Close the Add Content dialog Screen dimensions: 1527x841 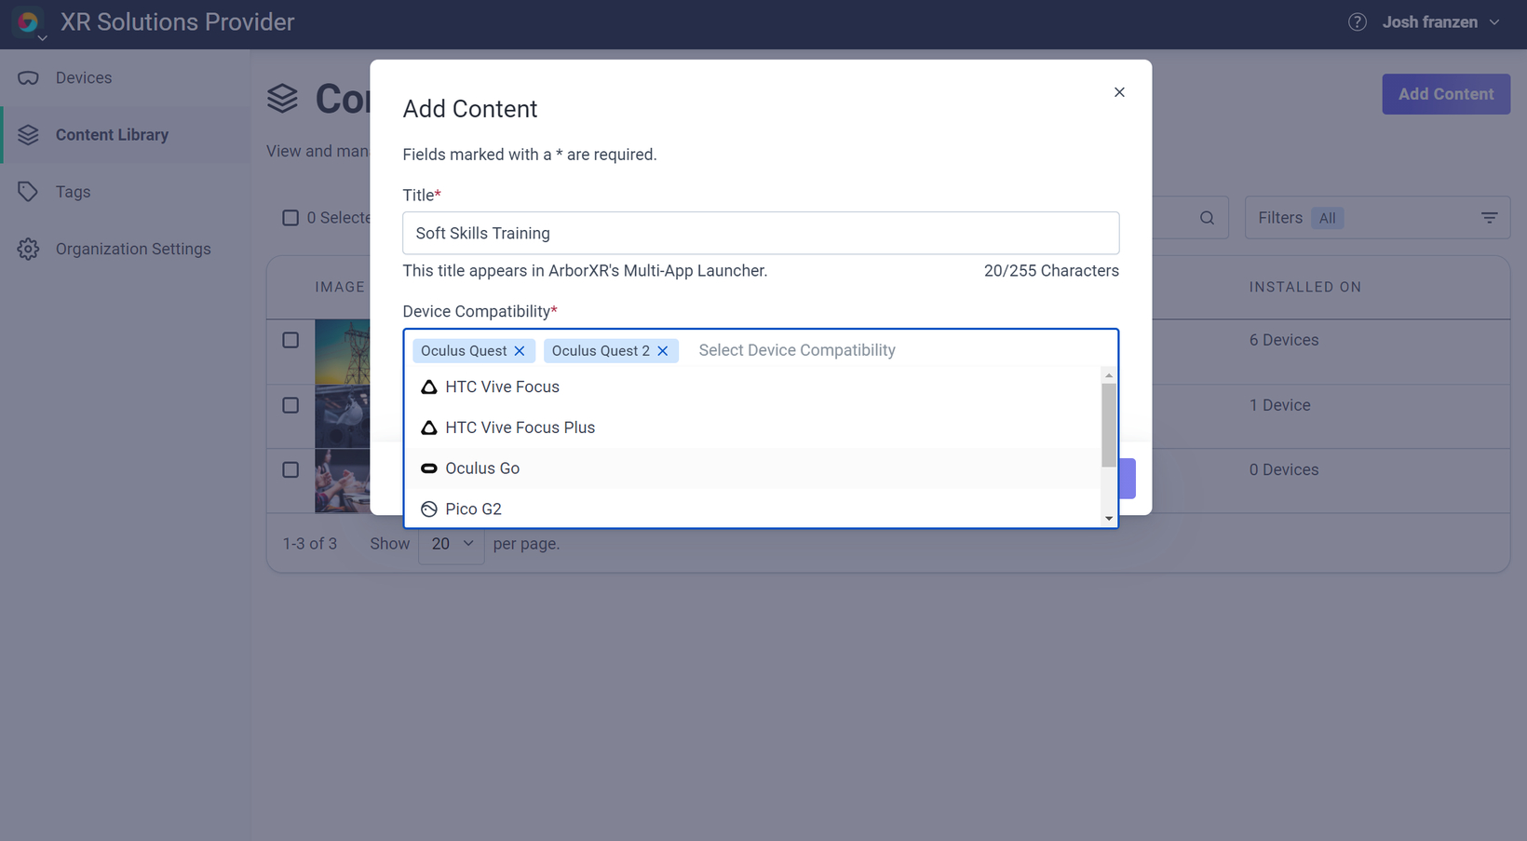click(1119, 92)
